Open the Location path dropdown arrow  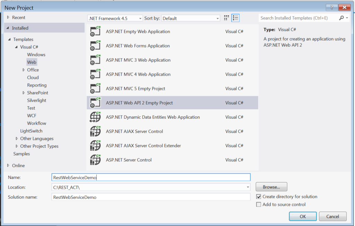pos(248,187)
